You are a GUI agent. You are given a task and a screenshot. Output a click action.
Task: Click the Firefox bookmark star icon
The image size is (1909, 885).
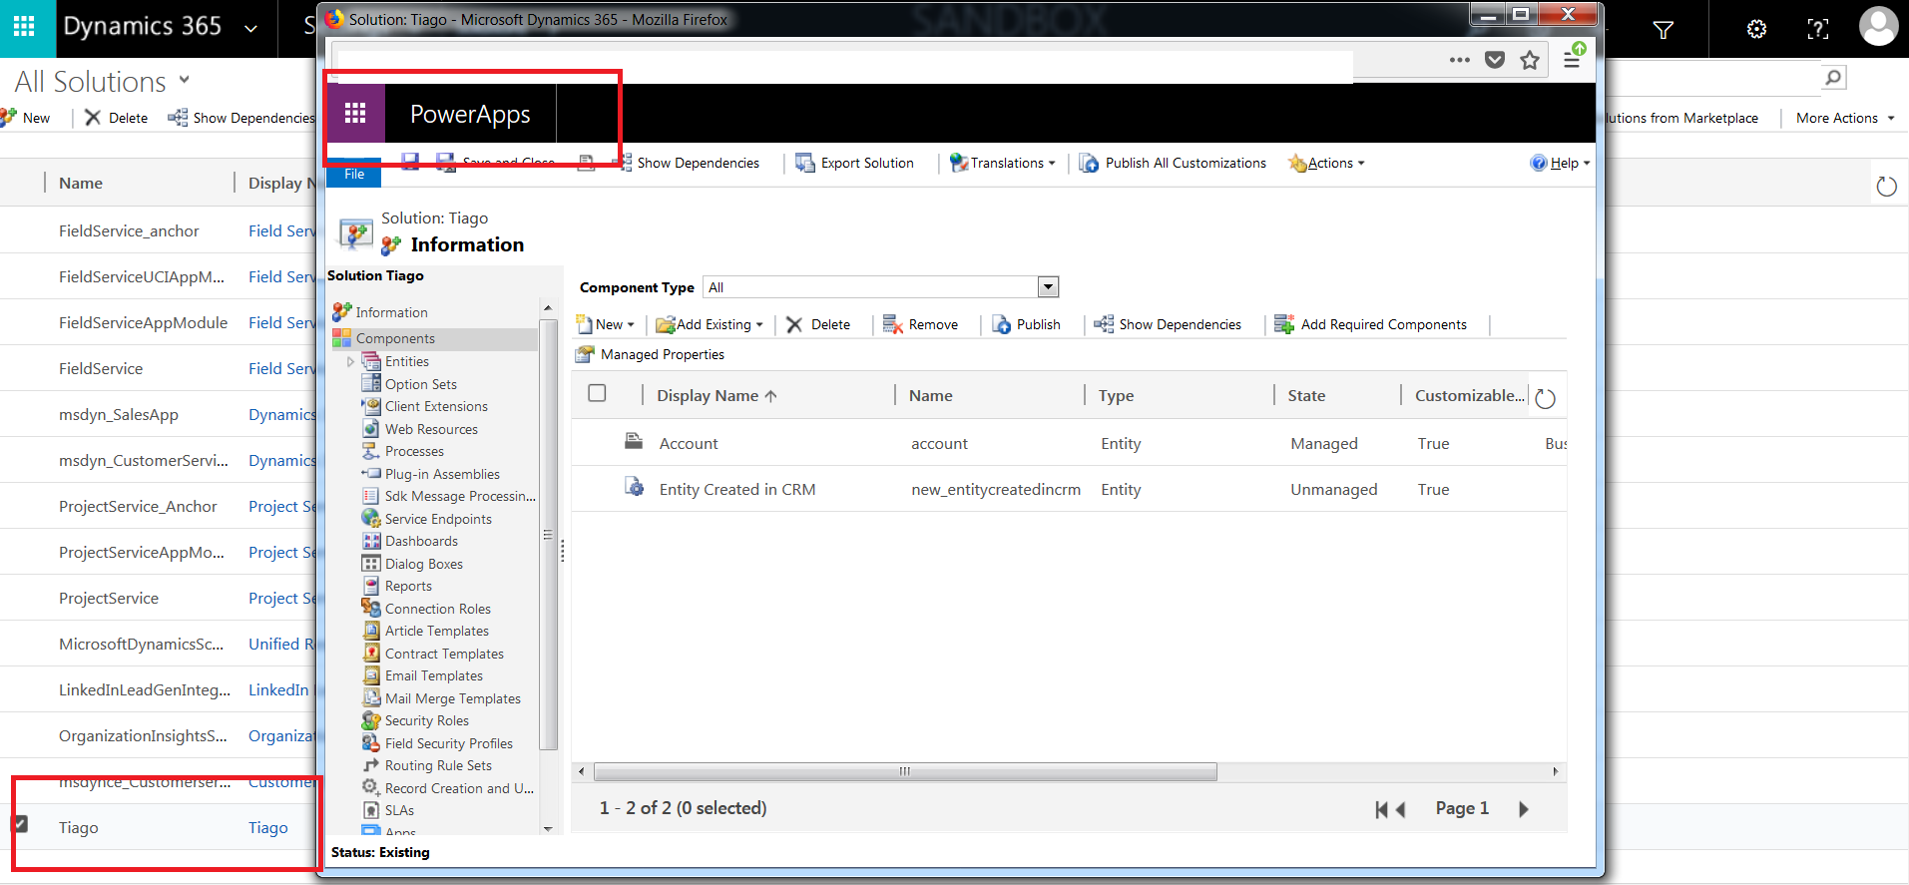coord(1529,61)
